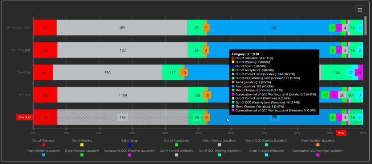Screen dimensions: 372x164
Task: Click the Sharp Changes (Variation) cyan icon
Action: pyautogui.click(x=266, y=155)
